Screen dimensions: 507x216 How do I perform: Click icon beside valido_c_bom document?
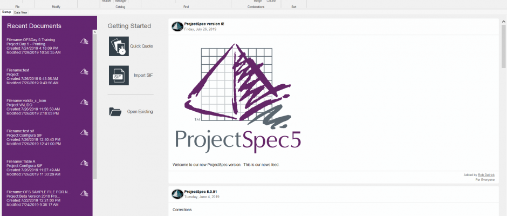click(84, 102)
